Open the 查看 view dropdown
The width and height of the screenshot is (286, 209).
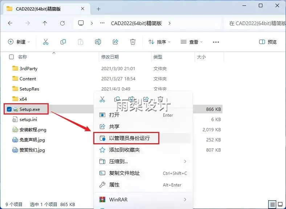tap(192, 42)
